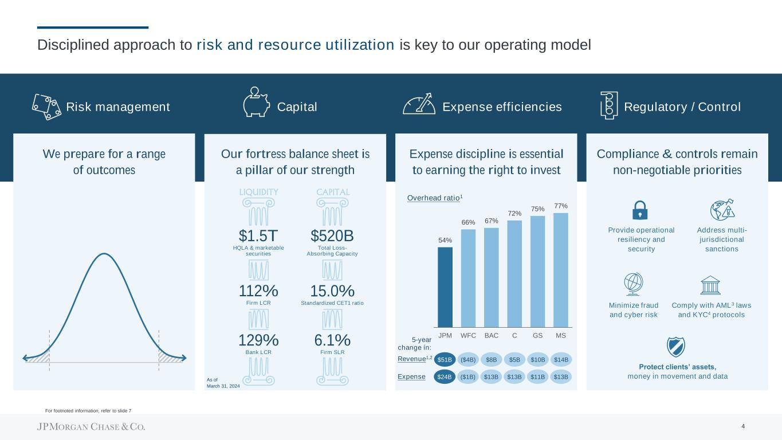
Task: Select the JPM 54% overhead ratio bar
Action: point(445,286)
